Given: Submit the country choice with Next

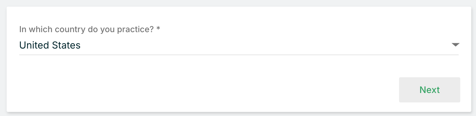Looking at the screenshot, I should click(x=429, y=90).
